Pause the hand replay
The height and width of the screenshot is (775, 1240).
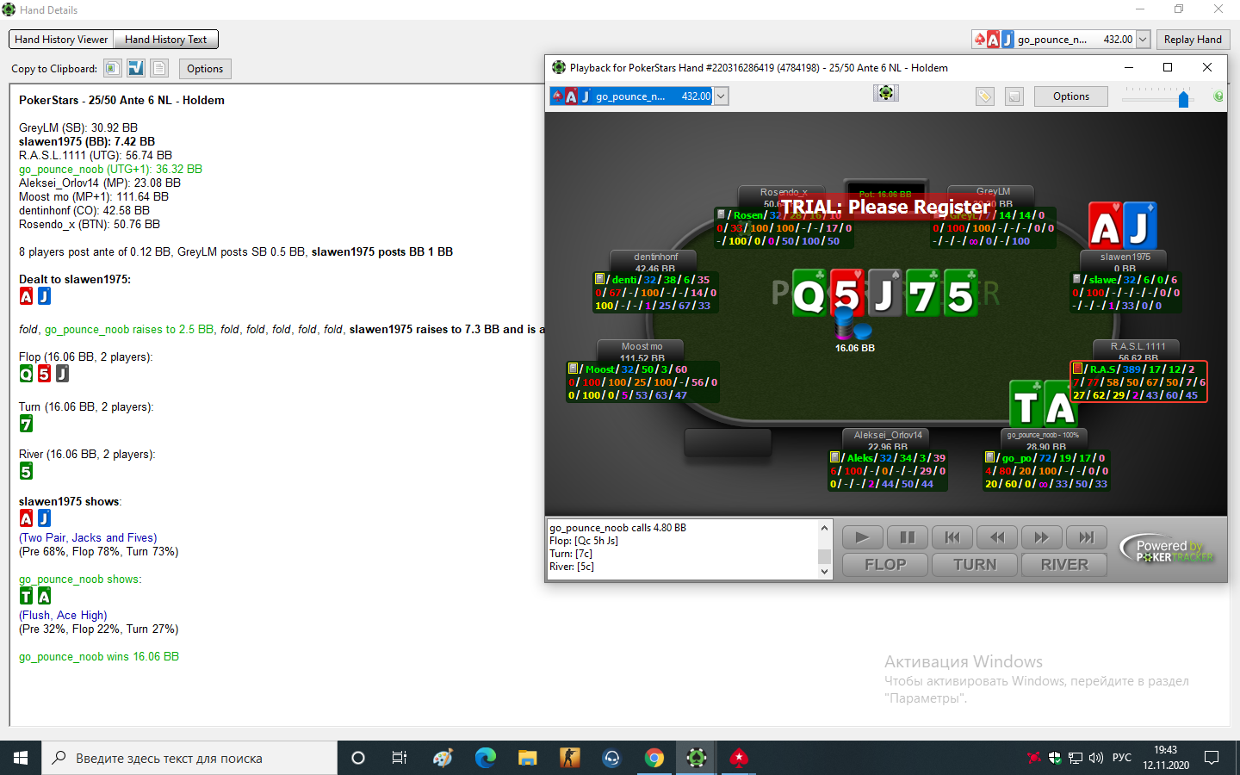[x=907, y=537]
